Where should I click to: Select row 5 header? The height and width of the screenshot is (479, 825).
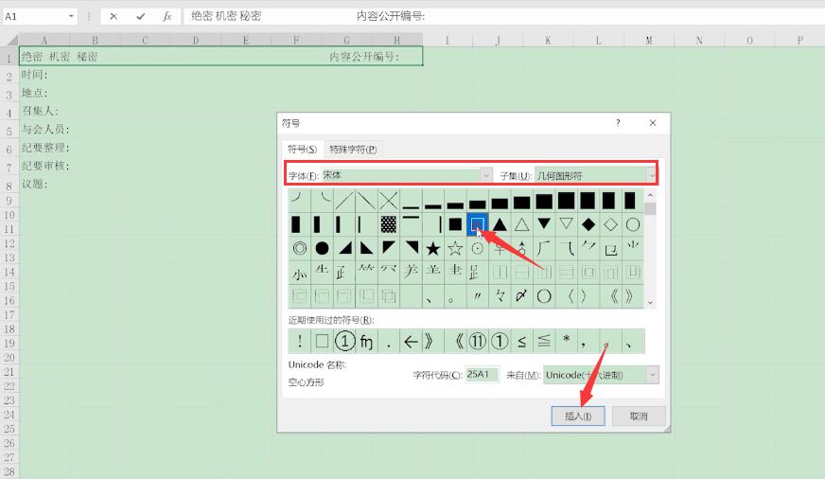pos(9,130)
